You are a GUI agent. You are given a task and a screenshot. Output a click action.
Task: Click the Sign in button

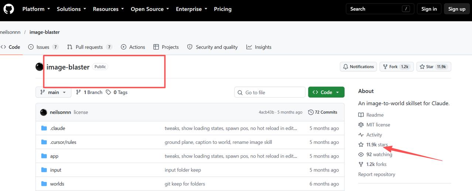tap(429, 9)
